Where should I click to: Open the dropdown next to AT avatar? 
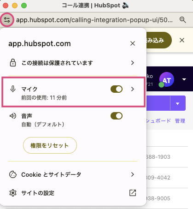(184, 79)
